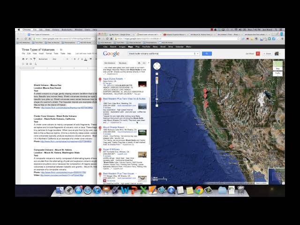300x225 pixels.
Task: Collapse the Maps results panel arrow
Action: (149, 63)
